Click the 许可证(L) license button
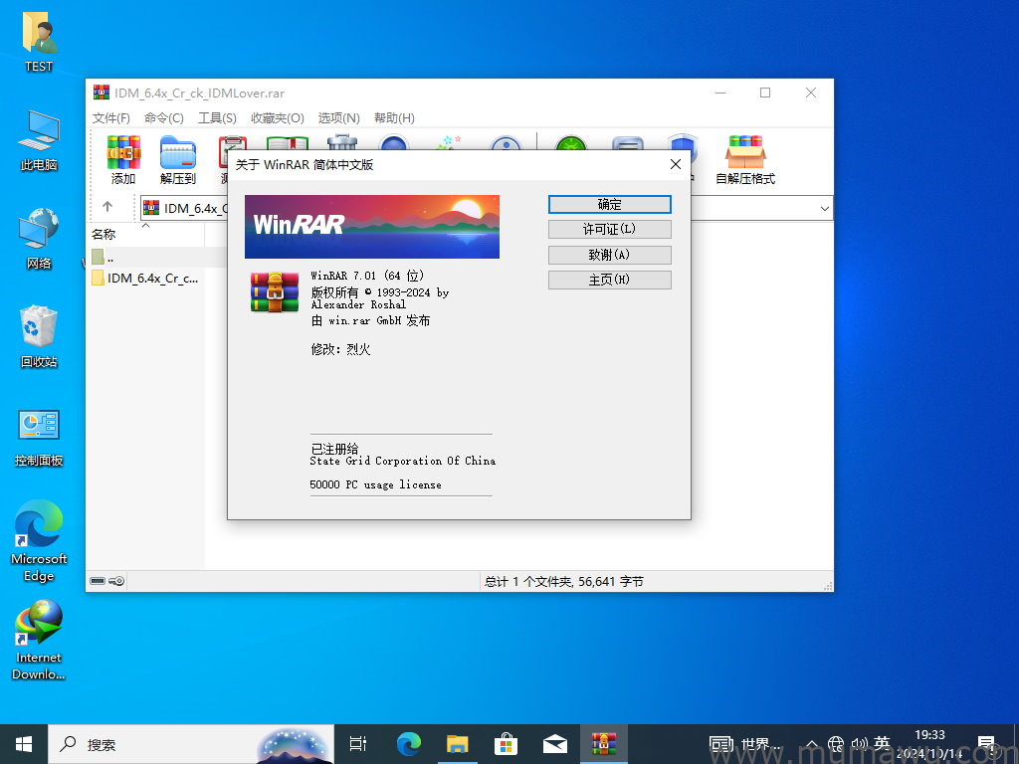The width and height of the screenshot is (1019, 764). click(x=609, y=230)
